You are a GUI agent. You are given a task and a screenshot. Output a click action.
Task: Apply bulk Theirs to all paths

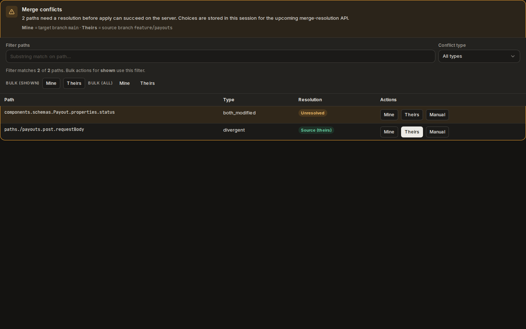pyautogui.click(x=148, y=83)
